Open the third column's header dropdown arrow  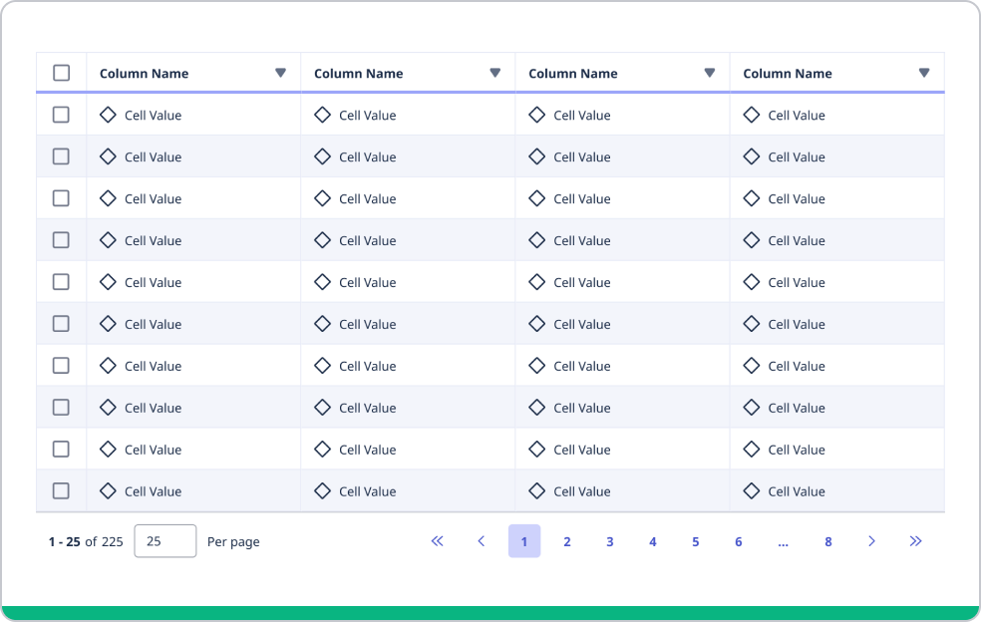(x=710, y=73)
